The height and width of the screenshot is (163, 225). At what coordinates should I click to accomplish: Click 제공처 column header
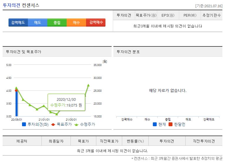click(x=22, y=141)
